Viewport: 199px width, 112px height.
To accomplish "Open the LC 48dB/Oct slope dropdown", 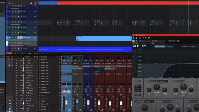I will click(149, 101).
